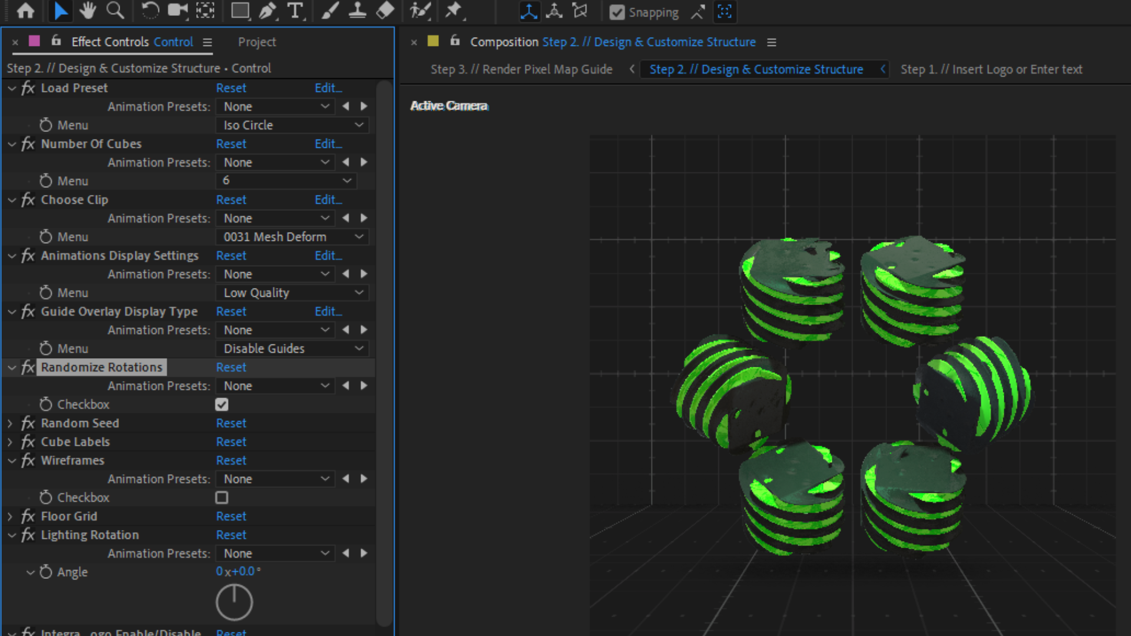The image size is (1131, 636).
Task: Uncheck the Randomize Rotations checkbox
Action: coord(221,405)
